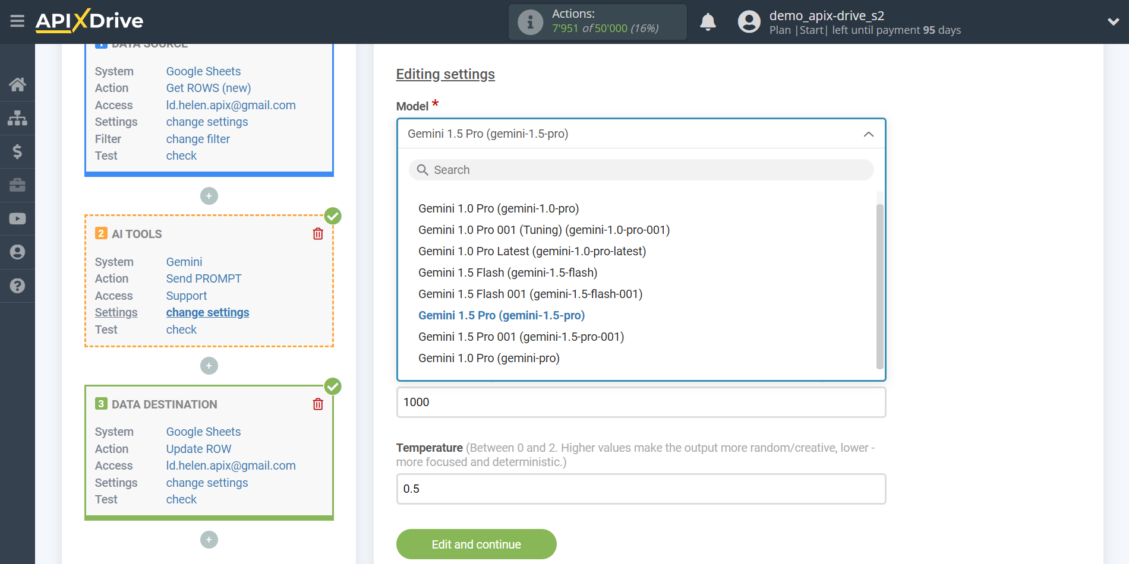Collapse the Model dropdown
The image size is (1129, 564).
(868, 134)
